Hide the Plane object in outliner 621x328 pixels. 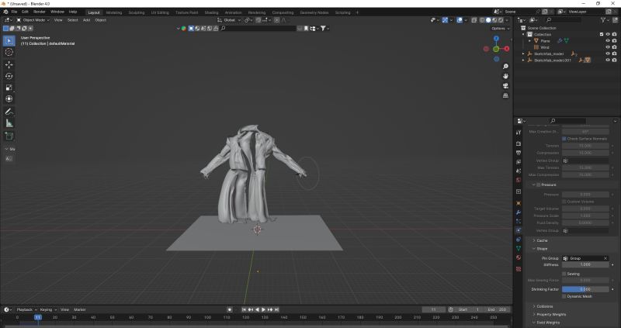608,41
